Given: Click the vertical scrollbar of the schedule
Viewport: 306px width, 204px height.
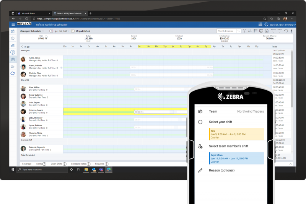Looking at the screenshot, I should click(292, 79).
